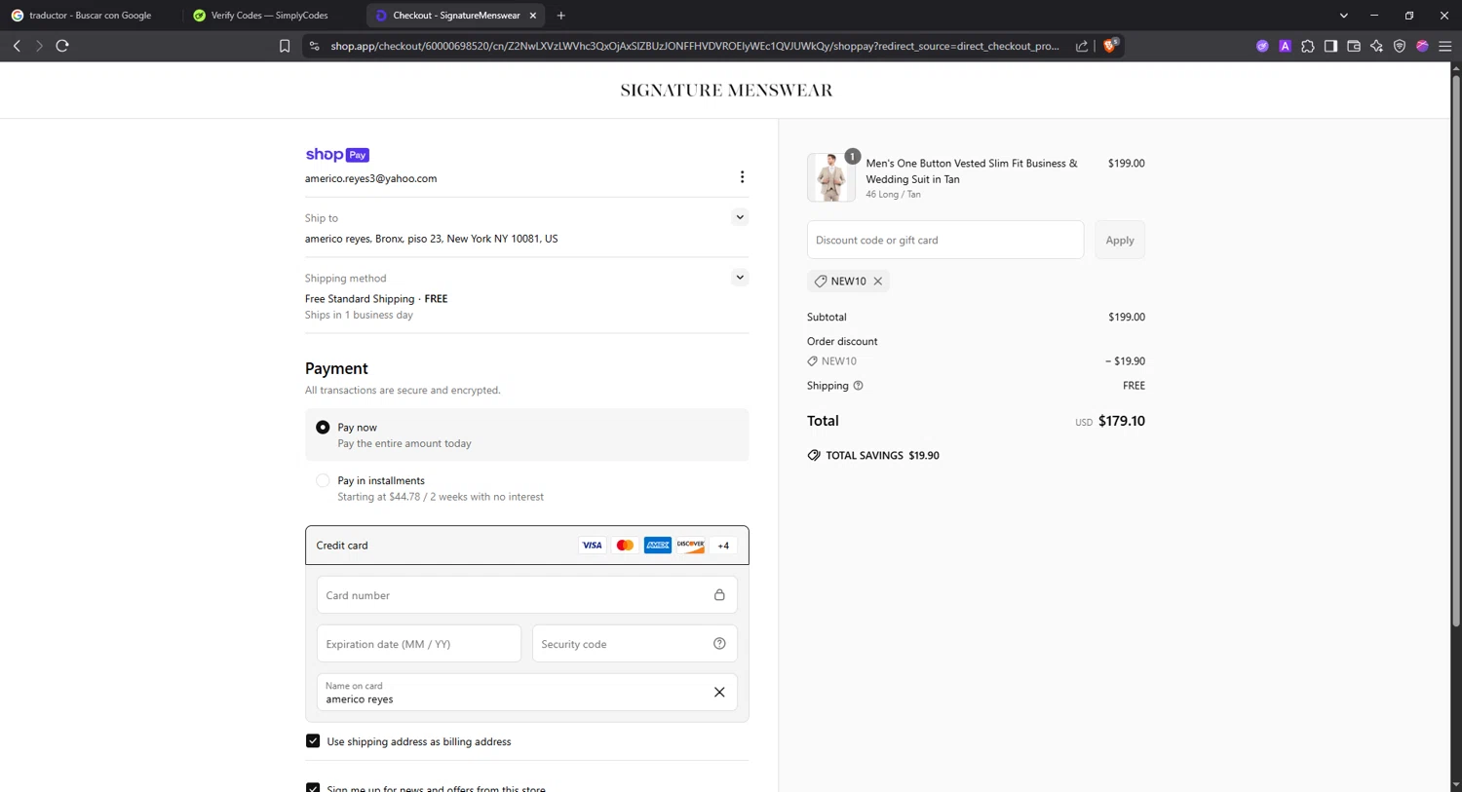The width and height of the screenshot is (1462, 792).
Task: Click the security code help icon
Action: (x=719, y=643)
